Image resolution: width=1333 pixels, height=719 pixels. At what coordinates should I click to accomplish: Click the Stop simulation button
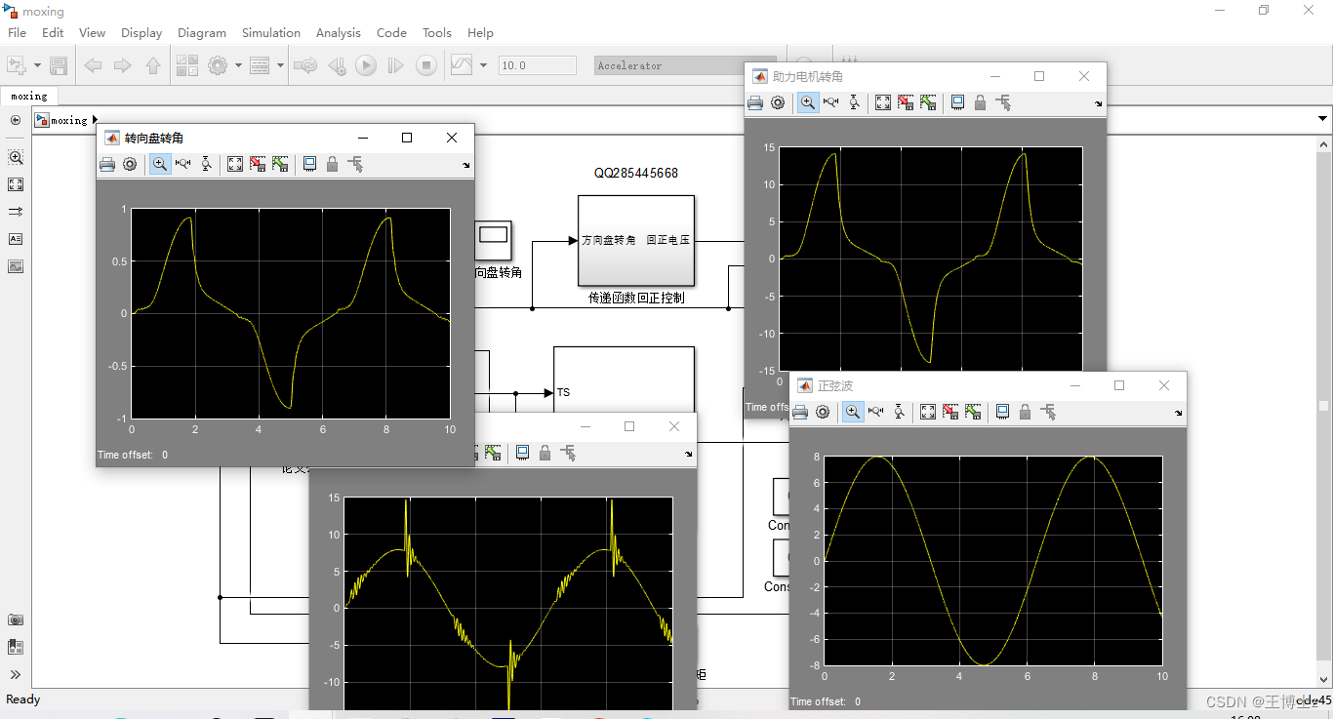426,65
